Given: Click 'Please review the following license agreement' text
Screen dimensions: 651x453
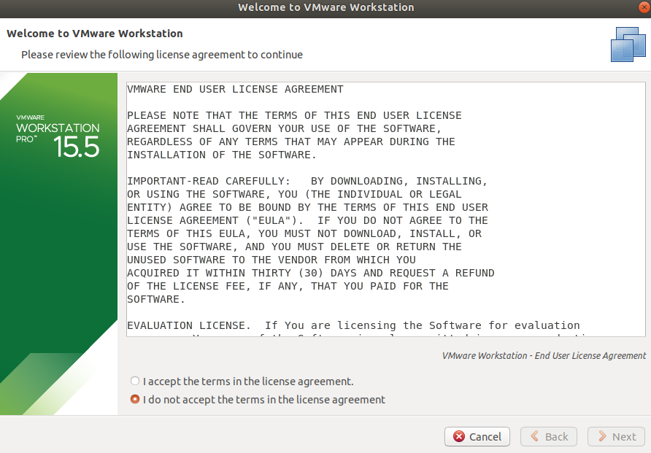Looking at the screenshot, I should [162, 55].
